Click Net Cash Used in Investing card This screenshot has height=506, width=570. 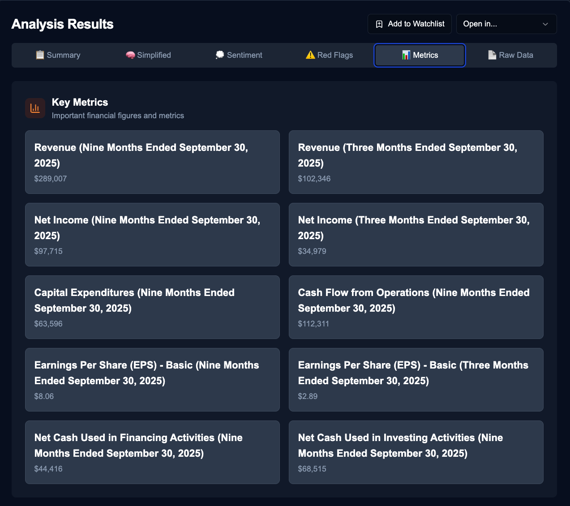(x=416, y=452)
